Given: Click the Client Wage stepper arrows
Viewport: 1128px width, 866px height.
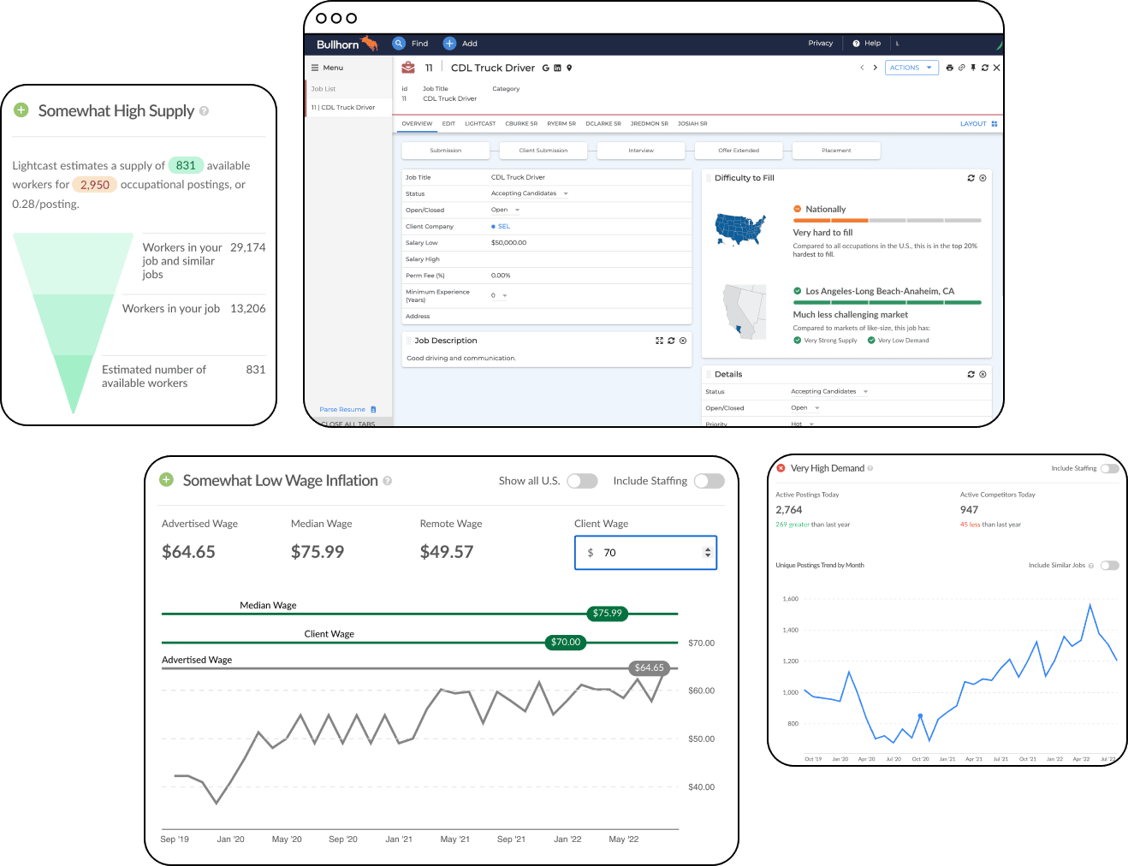Looking at the screenshot, I should click(x=708, y=553).
